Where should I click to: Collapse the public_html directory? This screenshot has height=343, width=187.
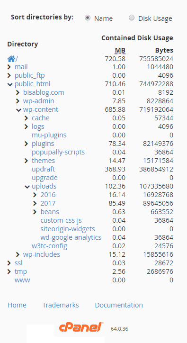pos(9,84)
